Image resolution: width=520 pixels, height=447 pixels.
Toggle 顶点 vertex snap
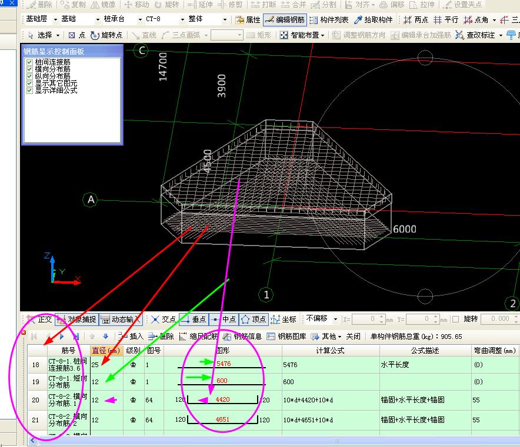pos(254,320)
